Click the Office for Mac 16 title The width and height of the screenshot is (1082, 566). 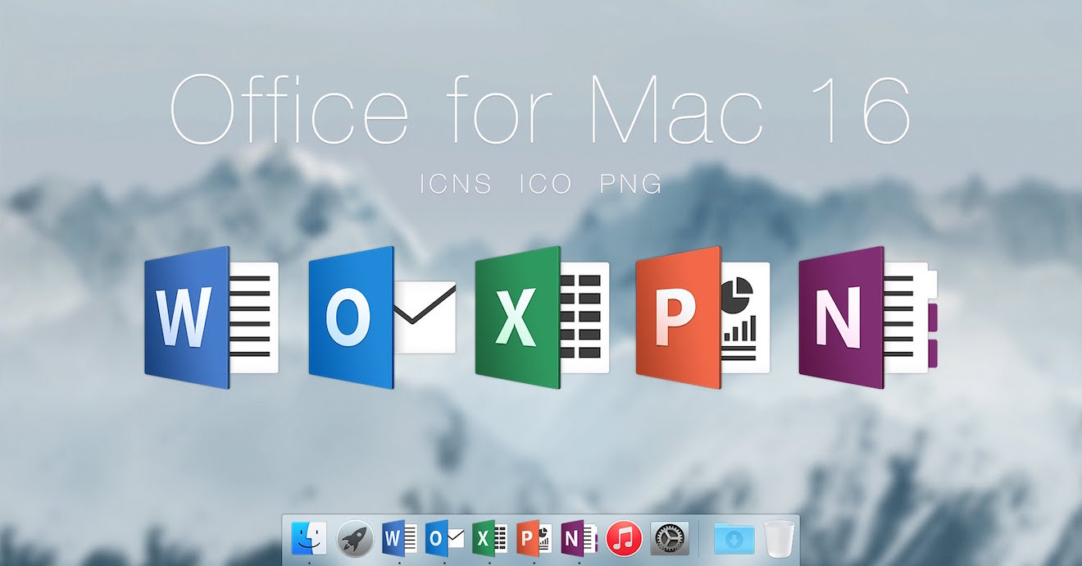(x=541, y=109)
